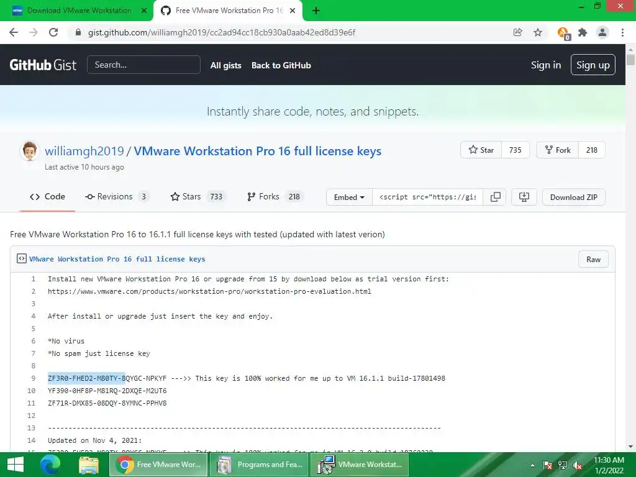Viewport: 636px width, 477px height.
Task: Bookmark this page with the star icon
Action: click(x=538, y=32)
